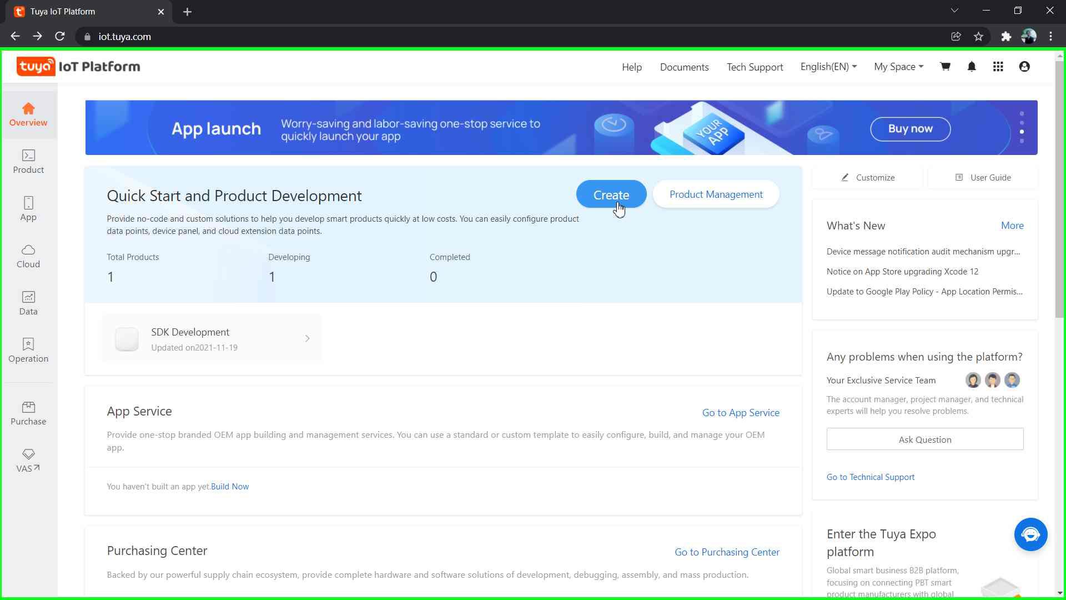
Task: Open the Tech Support menu item
Action: 755,67
